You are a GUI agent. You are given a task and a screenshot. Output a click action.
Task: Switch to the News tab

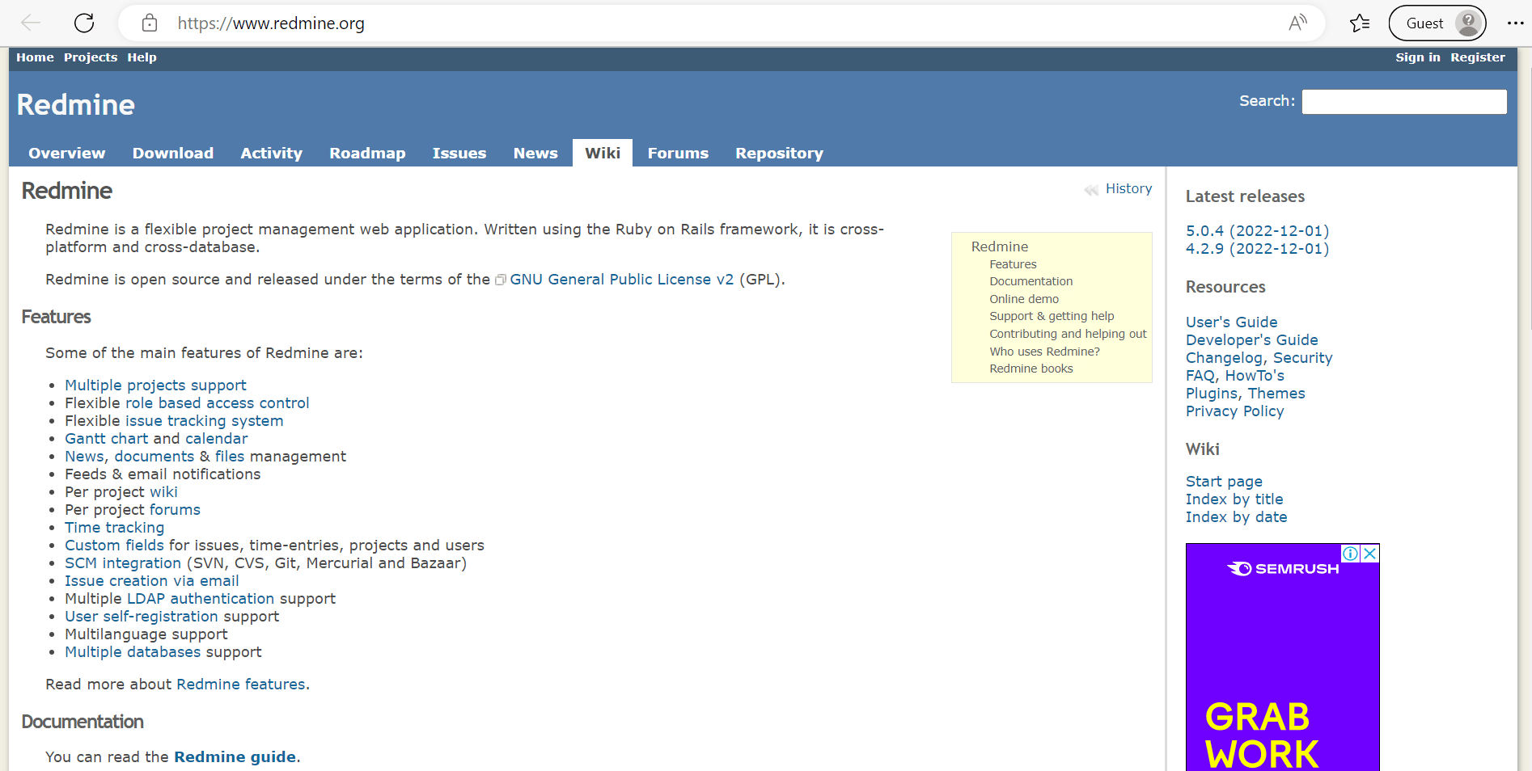[x=535, y=153]
